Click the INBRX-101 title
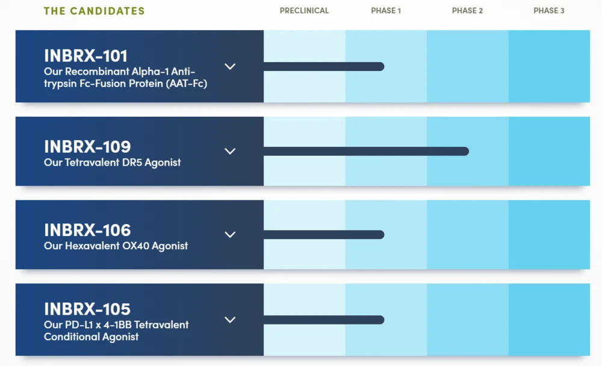 86,56
